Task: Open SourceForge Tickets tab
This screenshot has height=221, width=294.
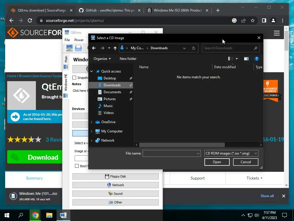Action: (254, 178)
